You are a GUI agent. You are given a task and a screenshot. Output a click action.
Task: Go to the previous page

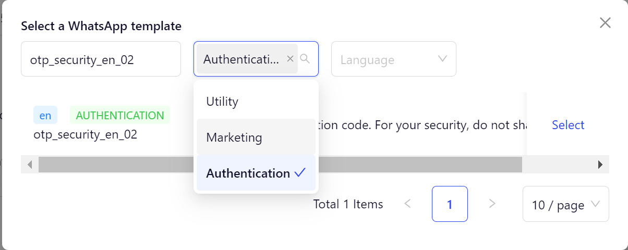[408, 204]
